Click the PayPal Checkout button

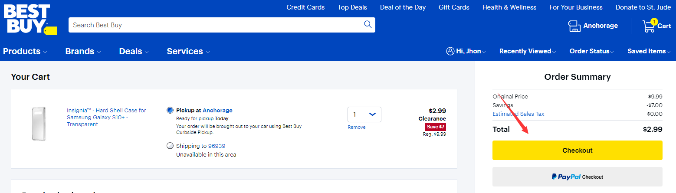[577, 177]
